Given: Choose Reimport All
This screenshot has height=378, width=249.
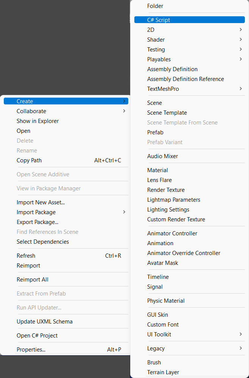Looking at the screenshot, I should coord(66,279).
